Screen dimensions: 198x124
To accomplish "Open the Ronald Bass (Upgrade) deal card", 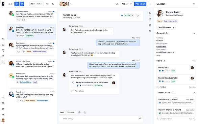I will 176,80.
